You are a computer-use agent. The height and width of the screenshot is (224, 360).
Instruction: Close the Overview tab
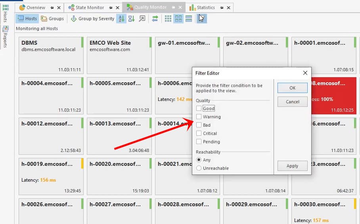pyautogui.click(x=59, y=8)
